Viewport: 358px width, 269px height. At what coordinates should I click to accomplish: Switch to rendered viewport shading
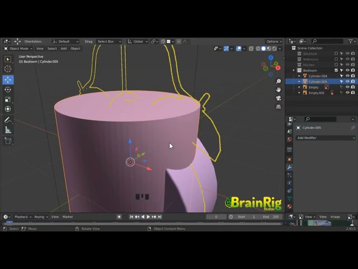pos(275,49)
